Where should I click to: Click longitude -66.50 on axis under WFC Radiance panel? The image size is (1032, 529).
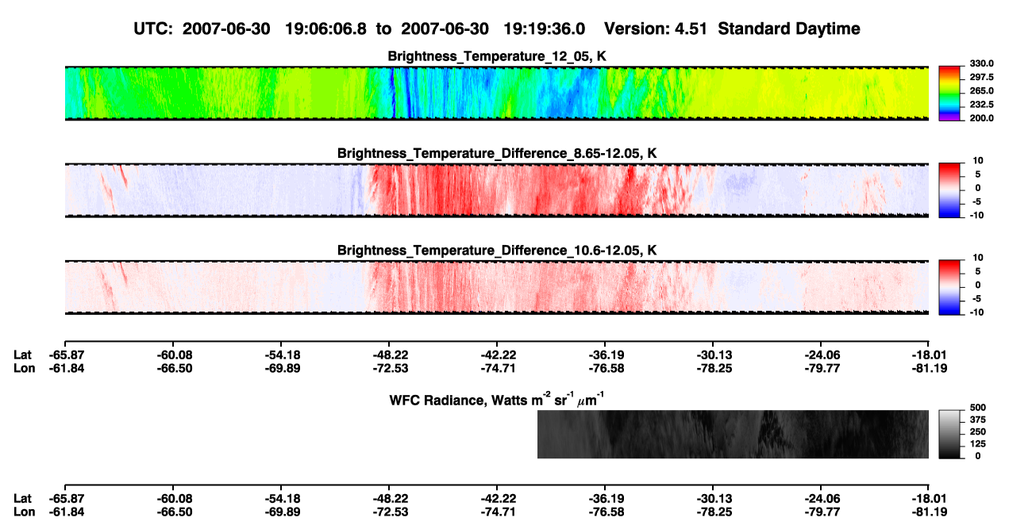pyautogui.click(x=175, y=512)
